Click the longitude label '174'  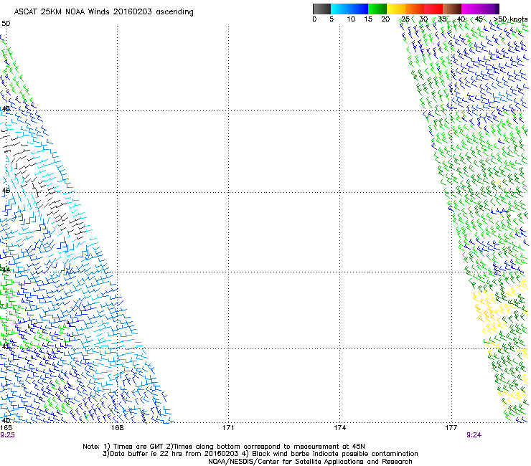click(339, 428)
